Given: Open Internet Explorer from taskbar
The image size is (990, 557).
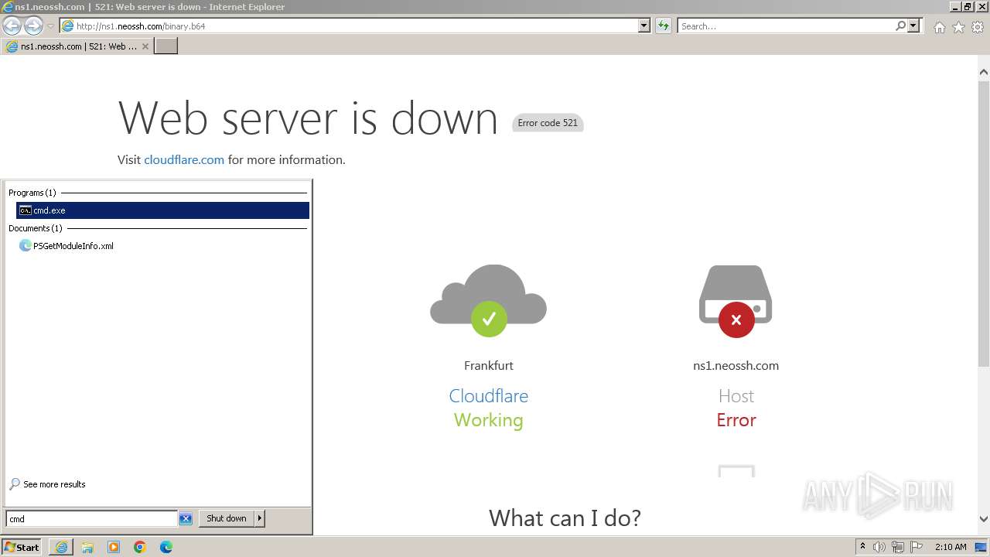Looking at the screenshot, I should pos(61,547).
